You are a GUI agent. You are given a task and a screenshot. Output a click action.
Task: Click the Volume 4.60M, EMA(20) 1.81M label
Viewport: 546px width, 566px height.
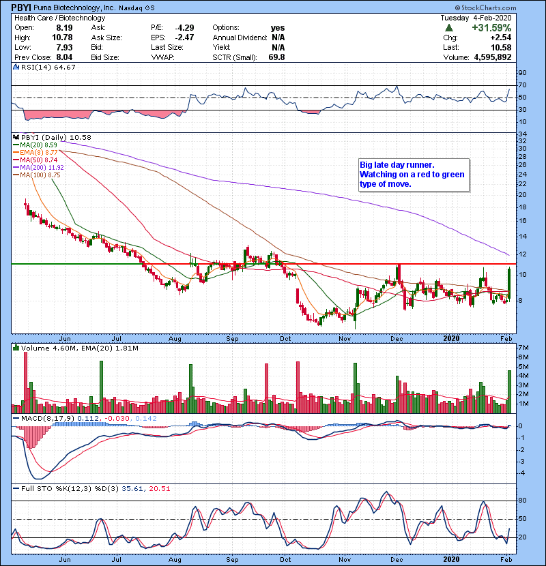point(79,348)
